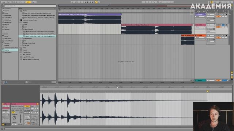Open Projects folder under Places
Screen dimensions: 234x131
point(7,45)
